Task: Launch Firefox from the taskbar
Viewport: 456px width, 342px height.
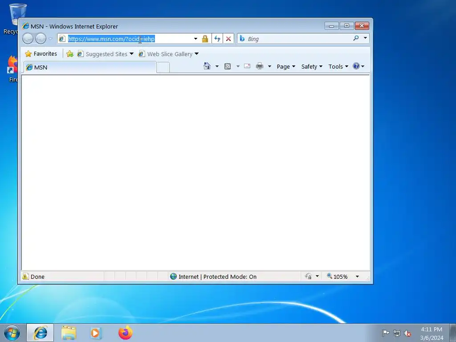Action: coord(125,333)
